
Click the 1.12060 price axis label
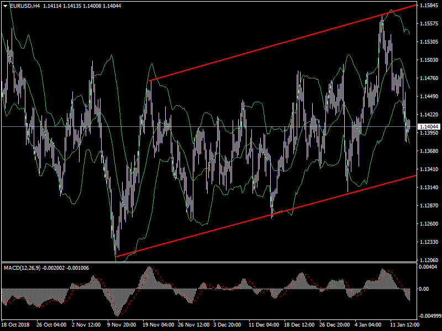(429, 260)
